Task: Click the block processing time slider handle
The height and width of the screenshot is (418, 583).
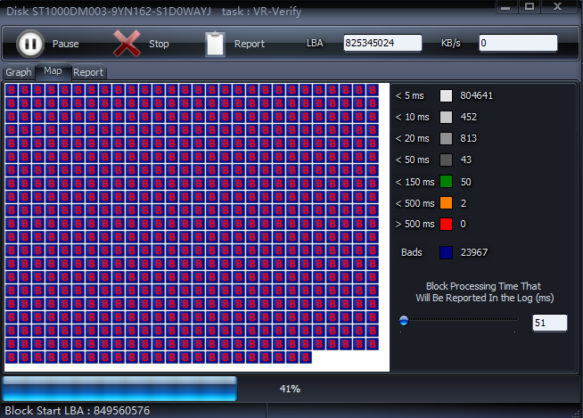Action: point(404,320)
